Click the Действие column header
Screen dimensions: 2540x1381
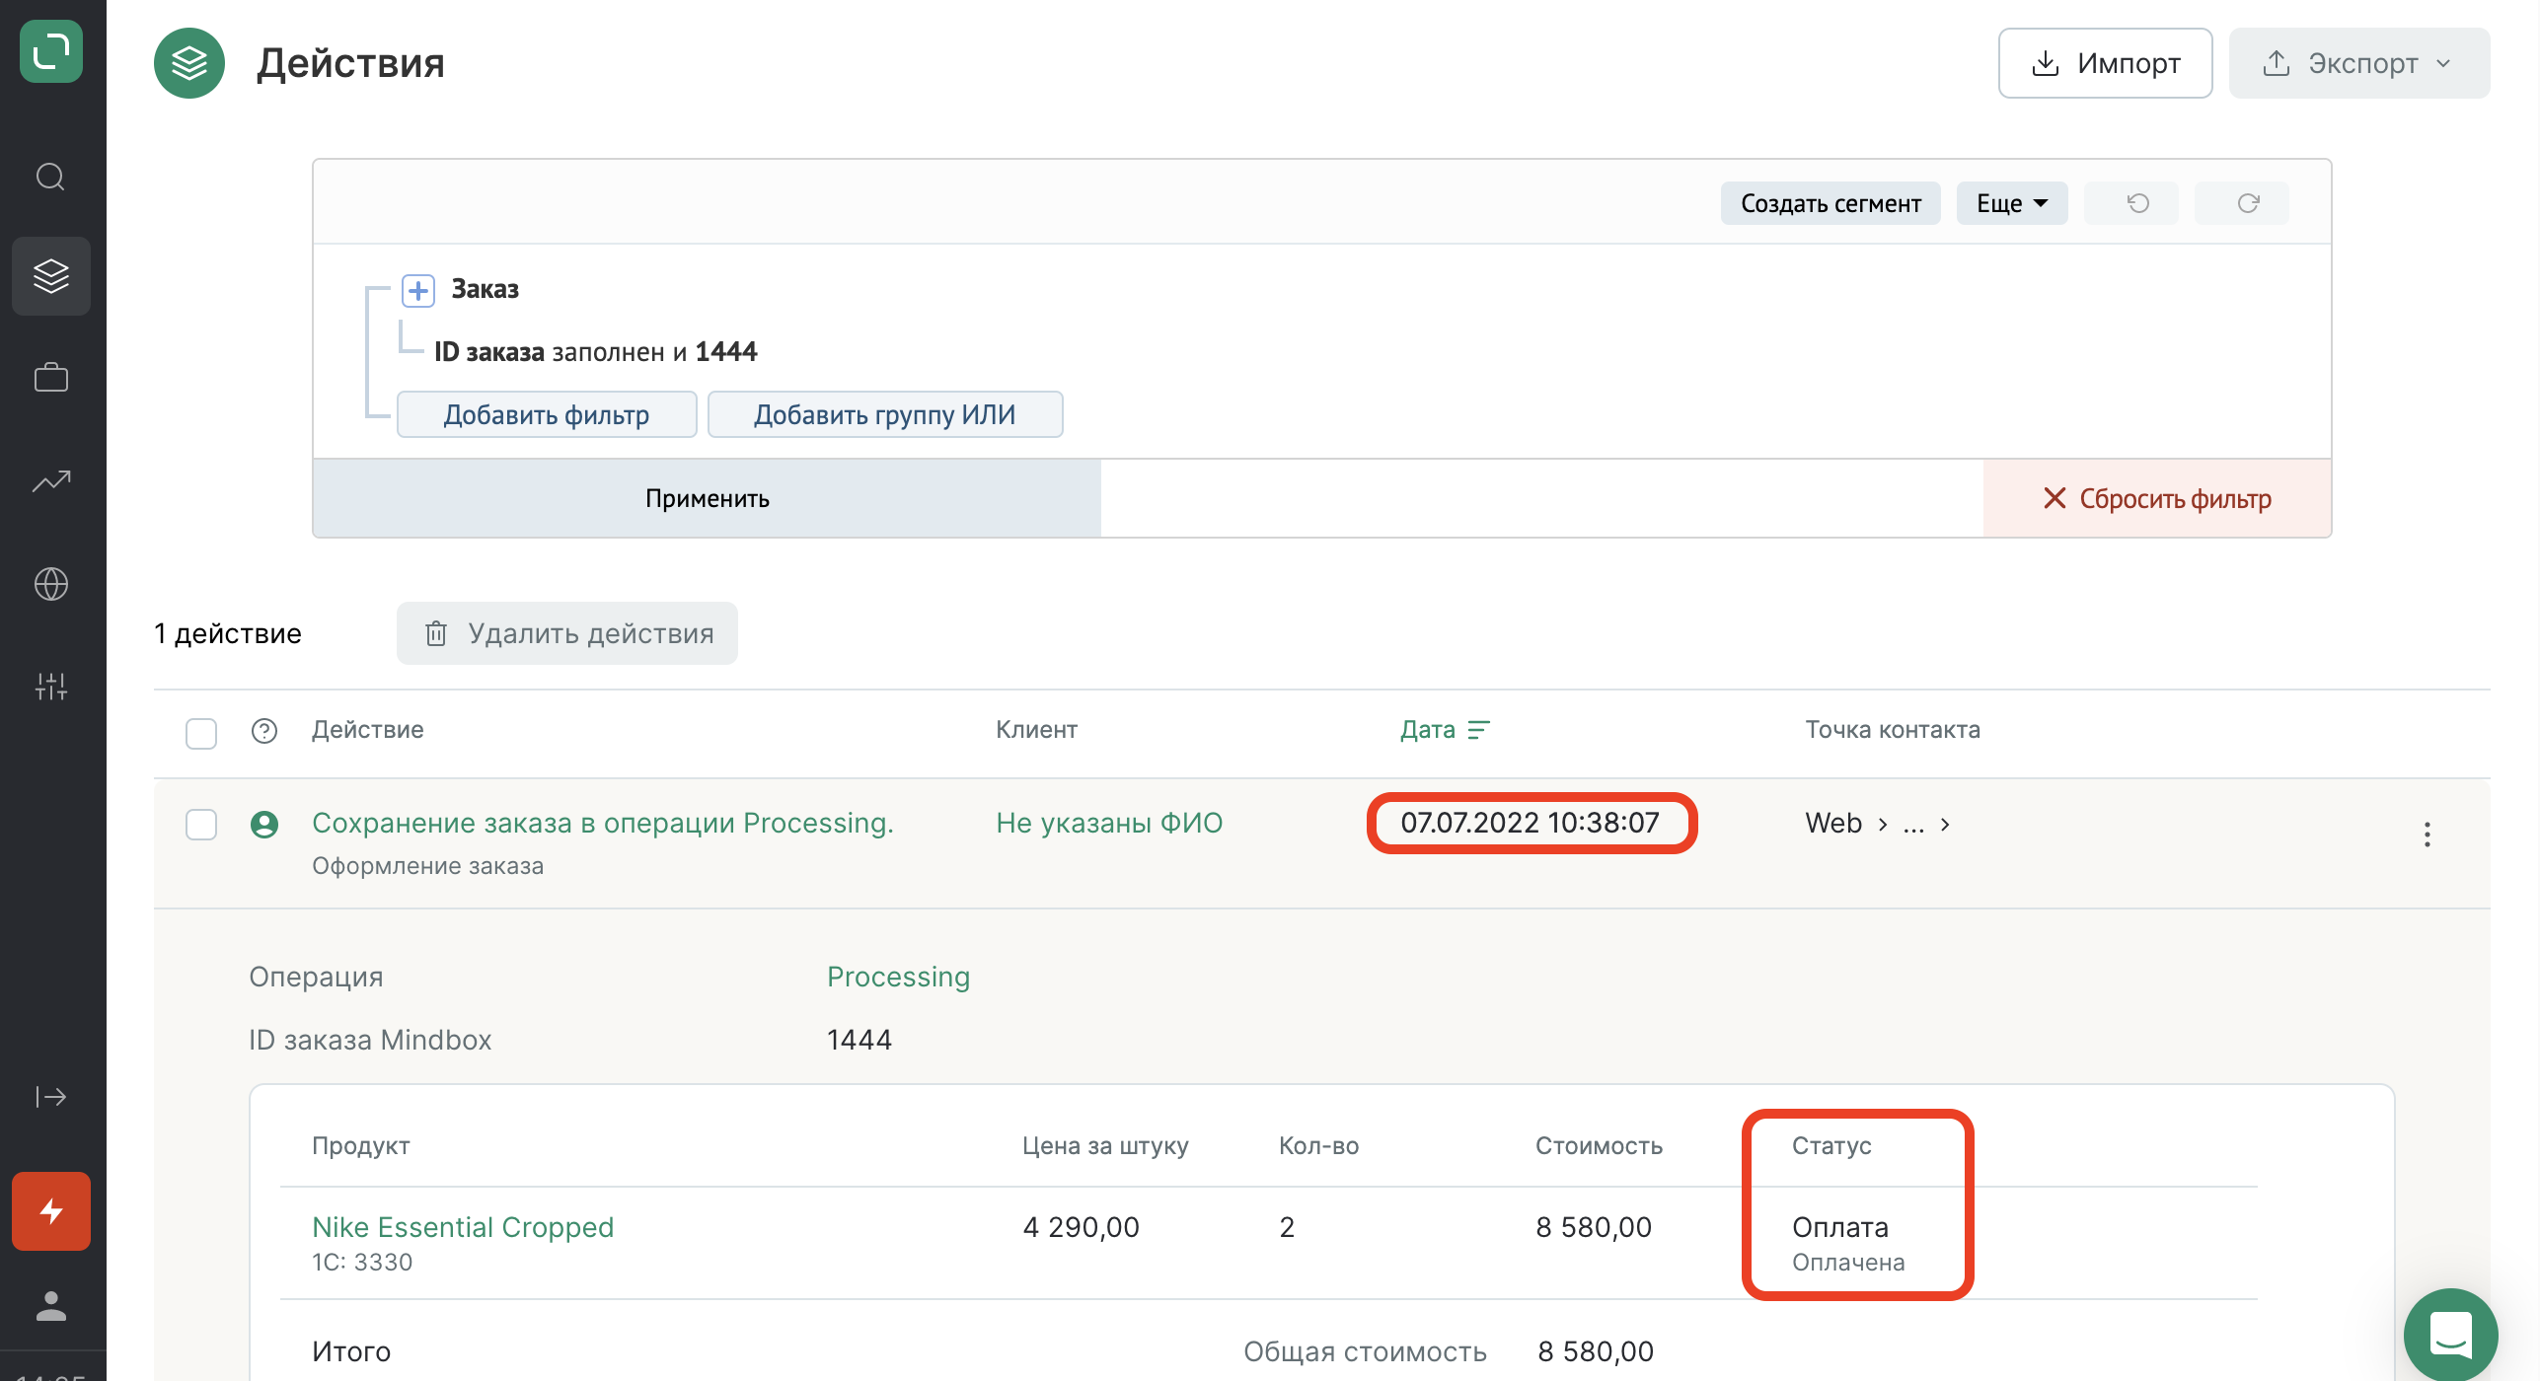coord(368,730)
